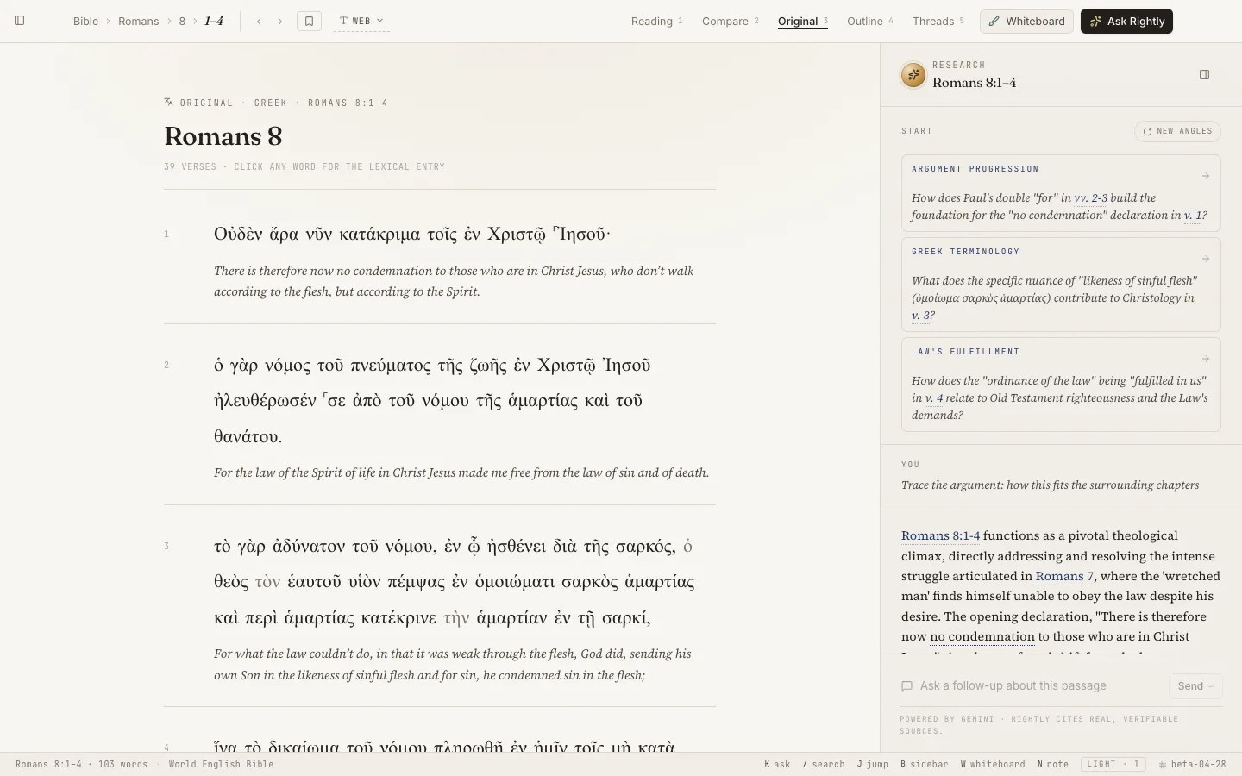Open the Threads tab
Image resolution: width=1242 pixels, height=776 pixels.
(x=938, y=21)
